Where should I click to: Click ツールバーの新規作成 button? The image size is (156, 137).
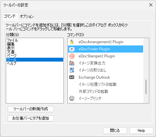click(31, 109)
